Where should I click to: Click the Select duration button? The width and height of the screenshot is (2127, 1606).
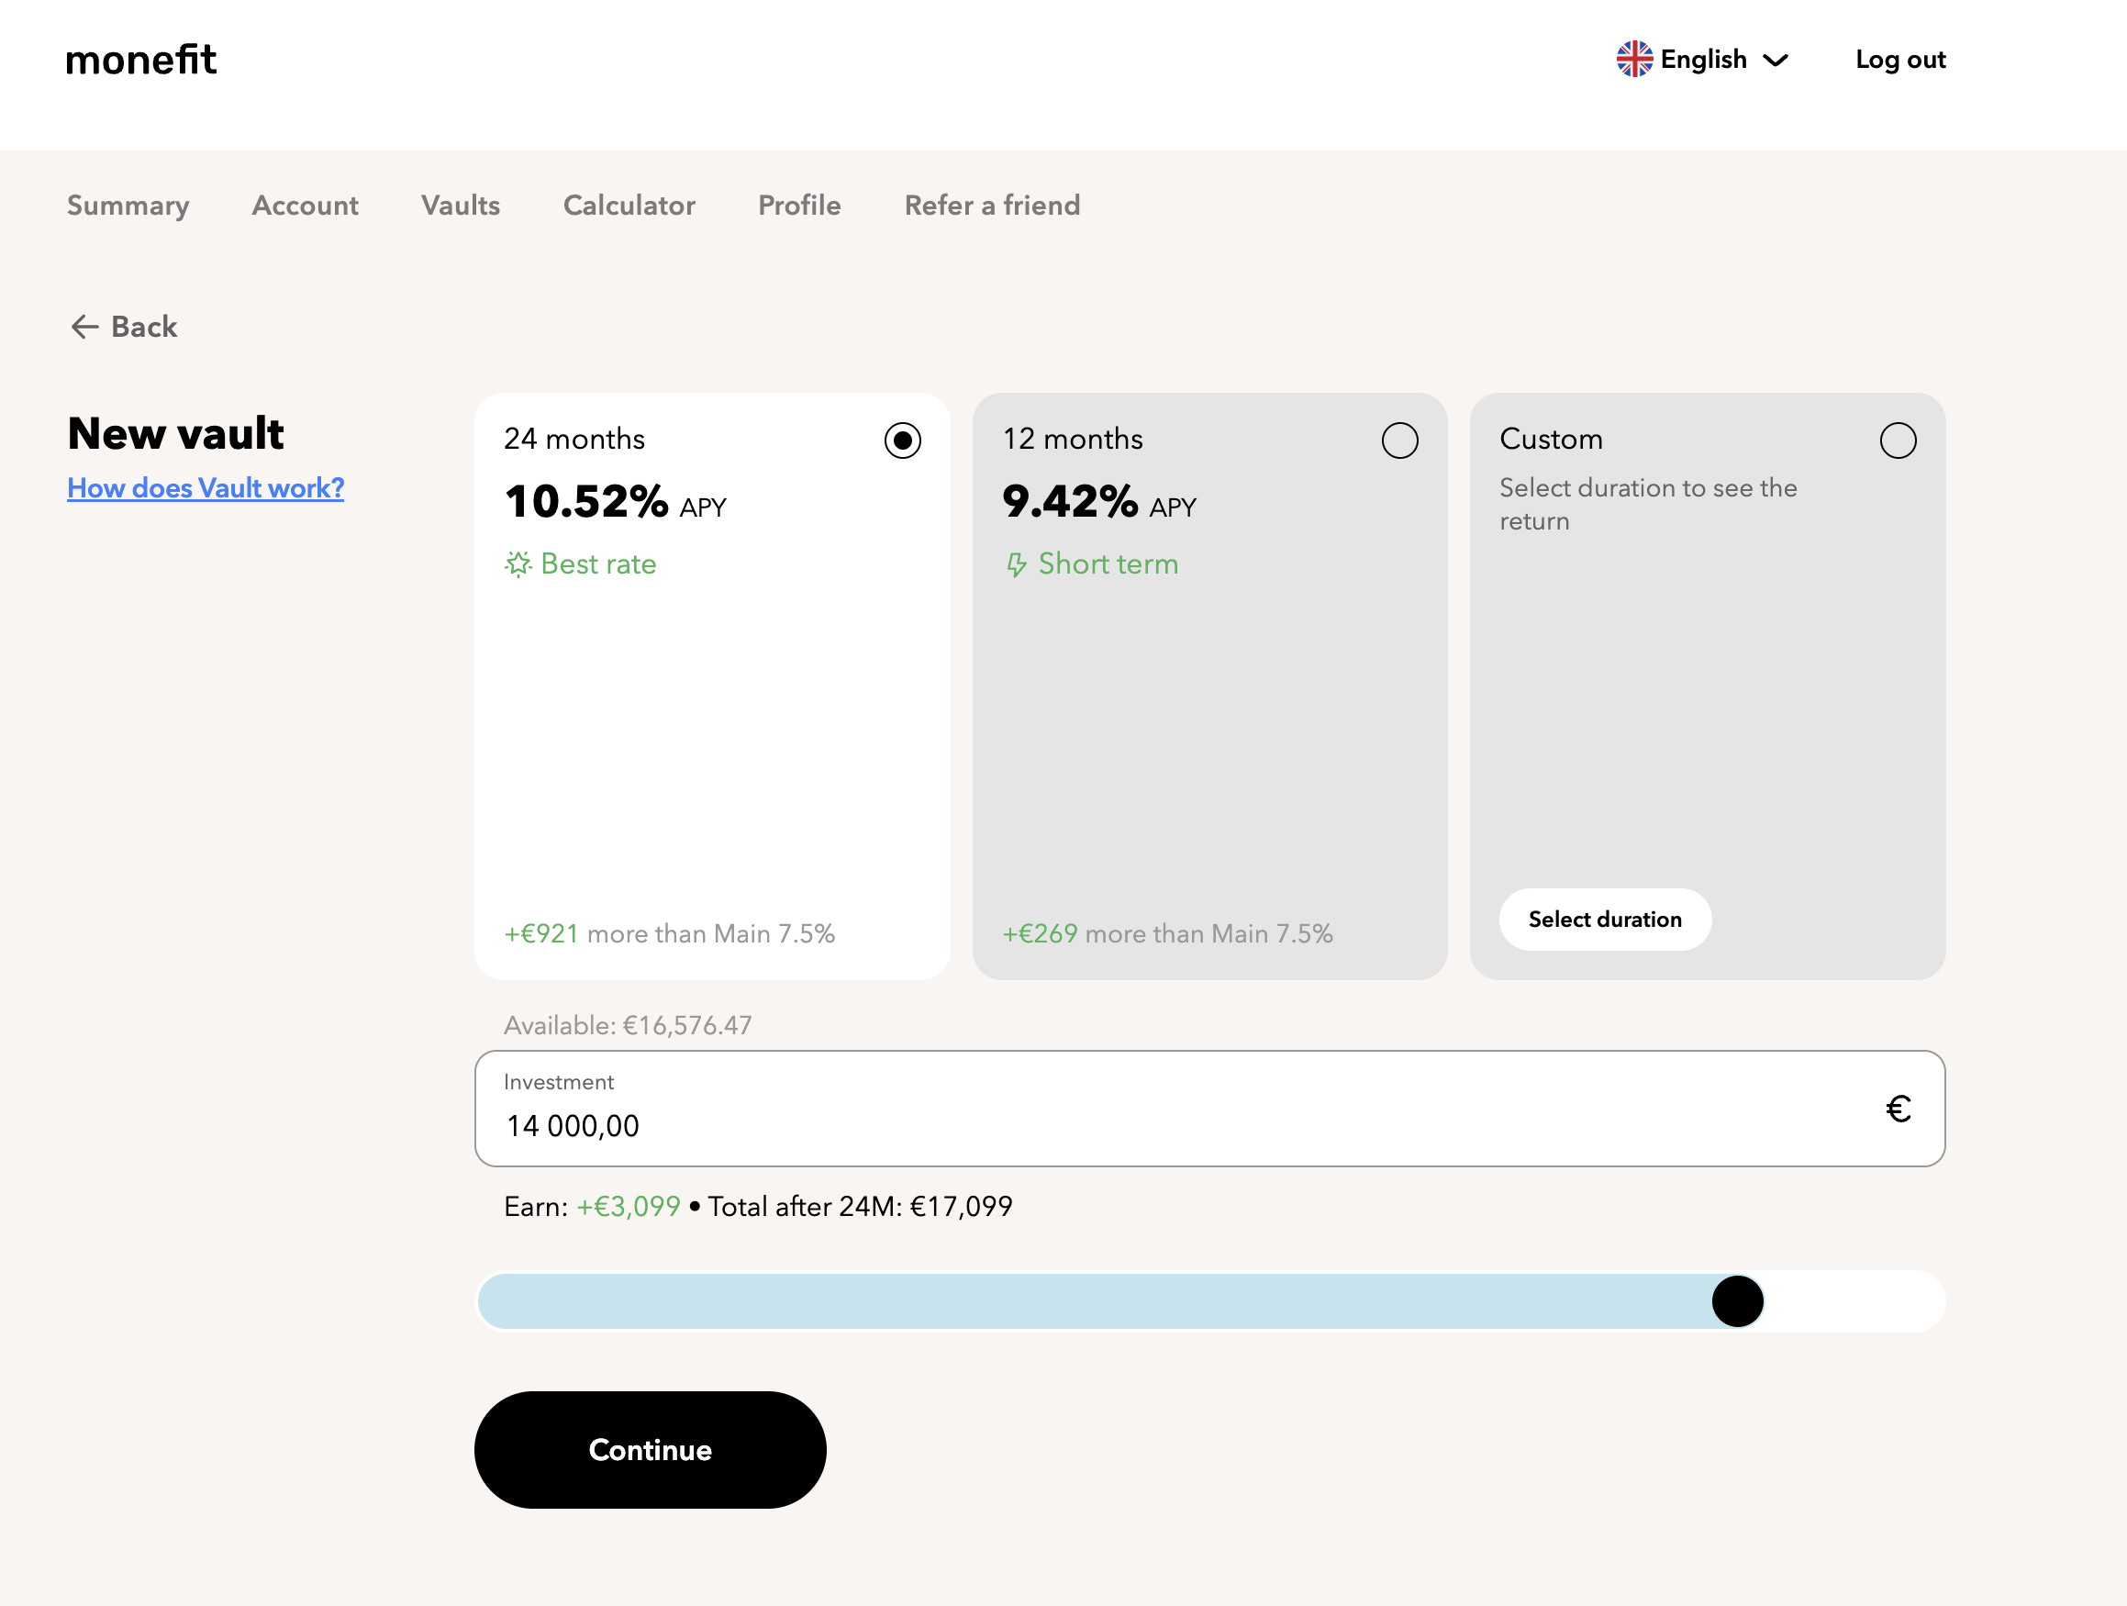(1605, 920)
